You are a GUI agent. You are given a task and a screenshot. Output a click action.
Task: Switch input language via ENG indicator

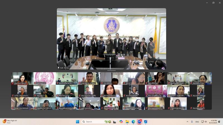[197, 122]
